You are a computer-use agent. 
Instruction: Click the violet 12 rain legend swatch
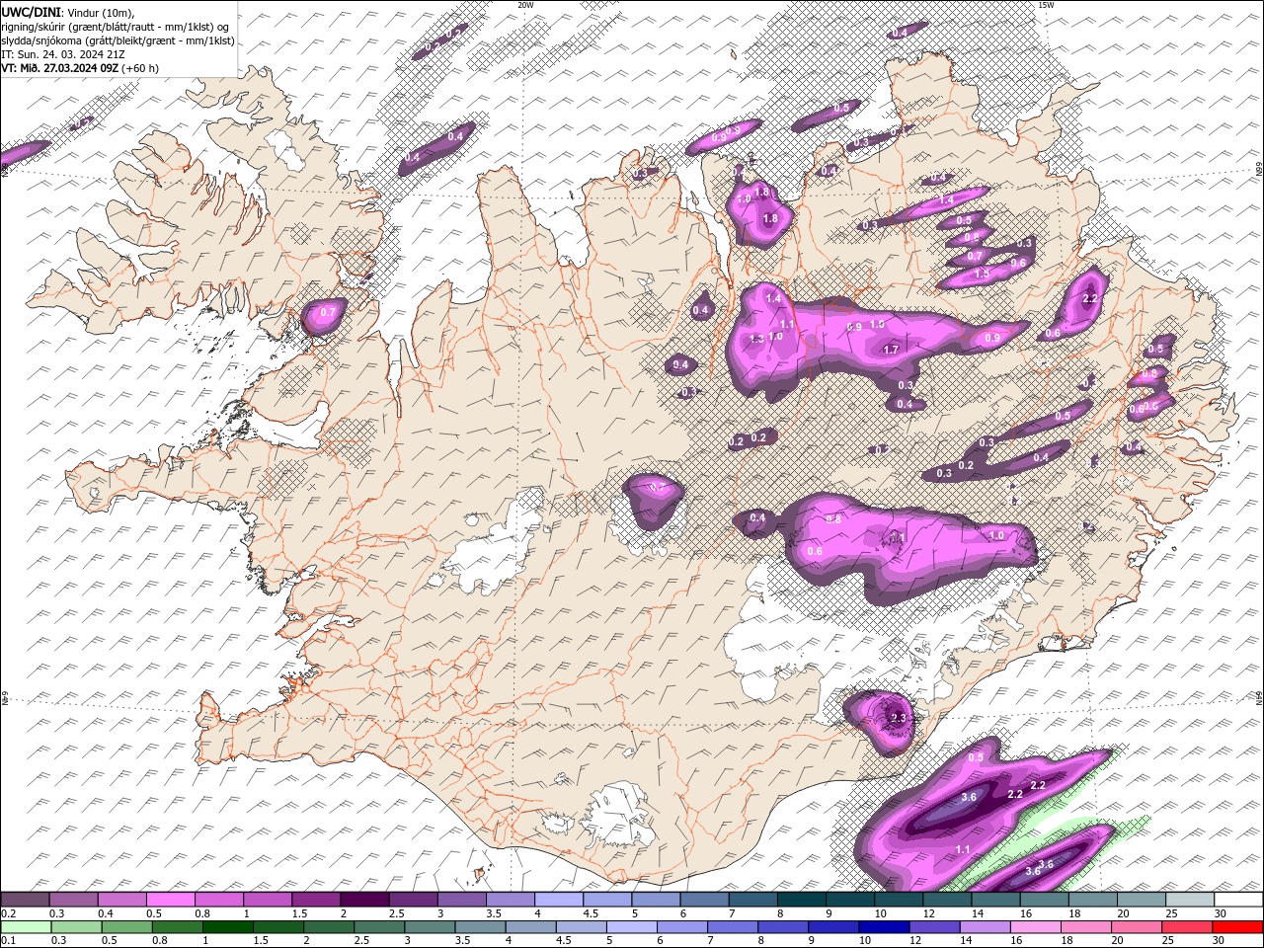[x=934, y=926]
